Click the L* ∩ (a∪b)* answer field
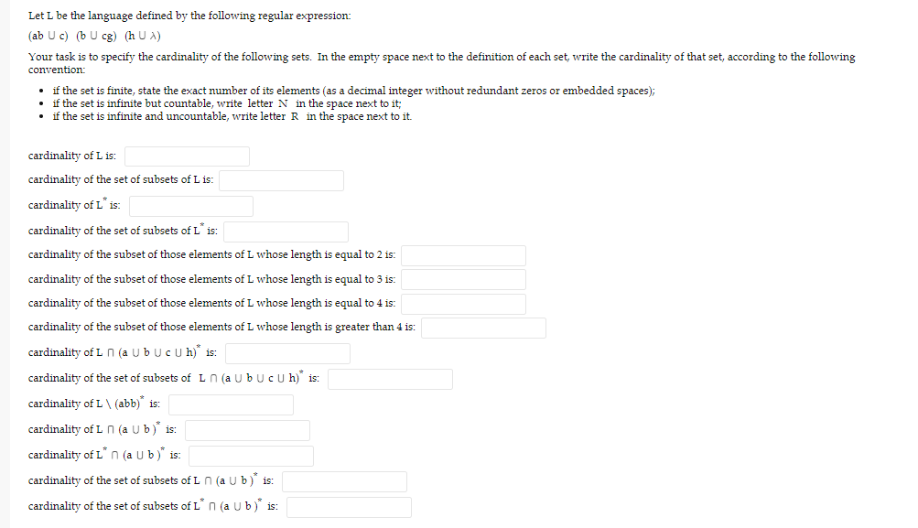This screenshot has width=918, height=528. point(250,455)
